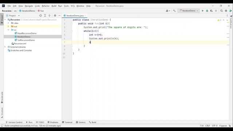The image size is (233, 131).
Task: Click warning indicator in editor corner
Action: tap(220, 20)
